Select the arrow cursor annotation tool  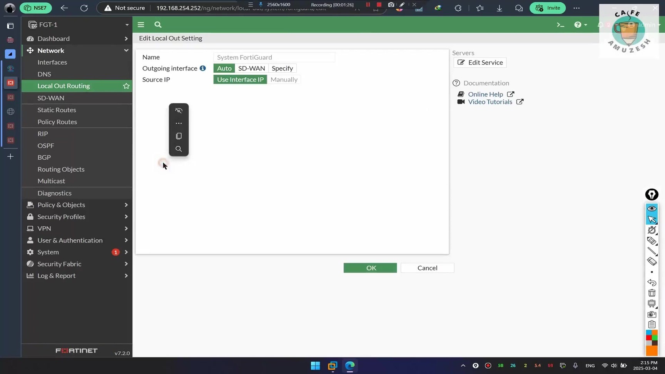(x=652, y=219)
